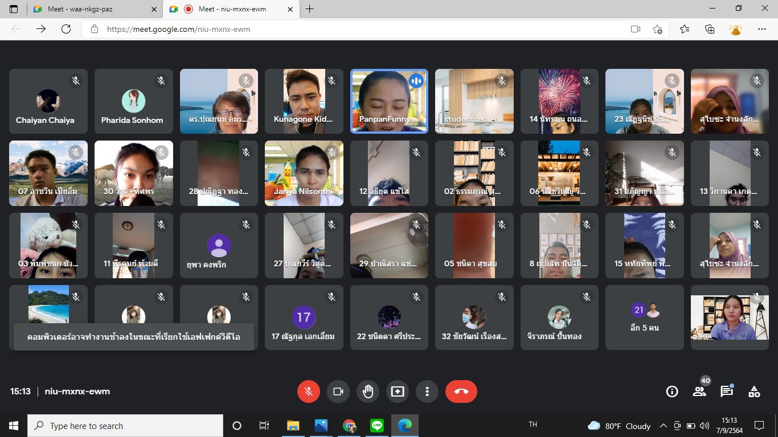778x437 pixels.
Task: Click the address bar URL
Action: coord(178,29)
